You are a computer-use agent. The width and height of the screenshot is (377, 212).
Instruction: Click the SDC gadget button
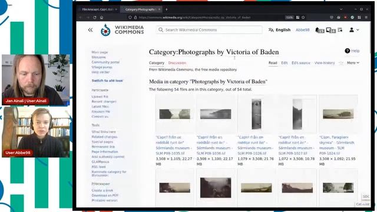point(366,196)
